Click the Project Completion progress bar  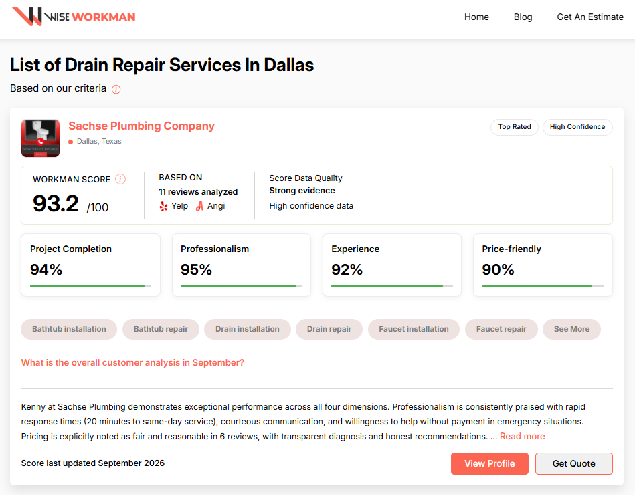[91, 286]
